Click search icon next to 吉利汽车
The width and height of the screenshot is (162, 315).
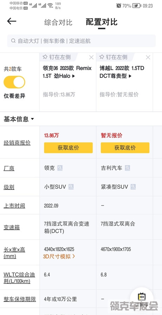click(x=127, y=168)
